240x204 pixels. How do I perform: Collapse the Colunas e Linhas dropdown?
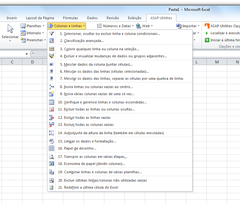tap(67, 26)
